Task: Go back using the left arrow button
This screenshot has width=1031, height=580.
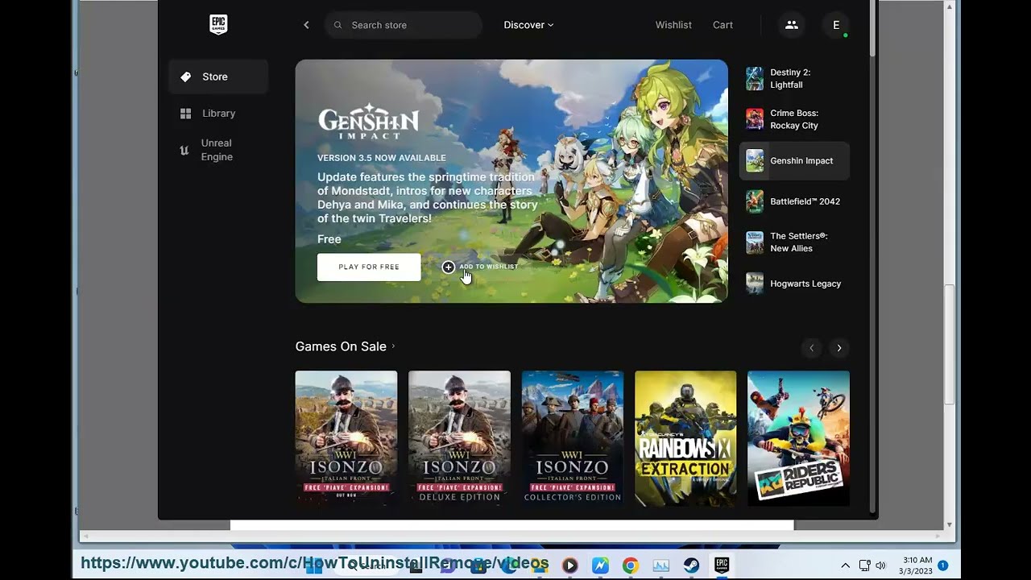Action: coord(306,25)
